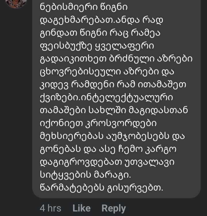The image size is (207, 216).
Task: Click the final line "წარმატებებს გისურვებთ."
Action: tap(102, 188)
